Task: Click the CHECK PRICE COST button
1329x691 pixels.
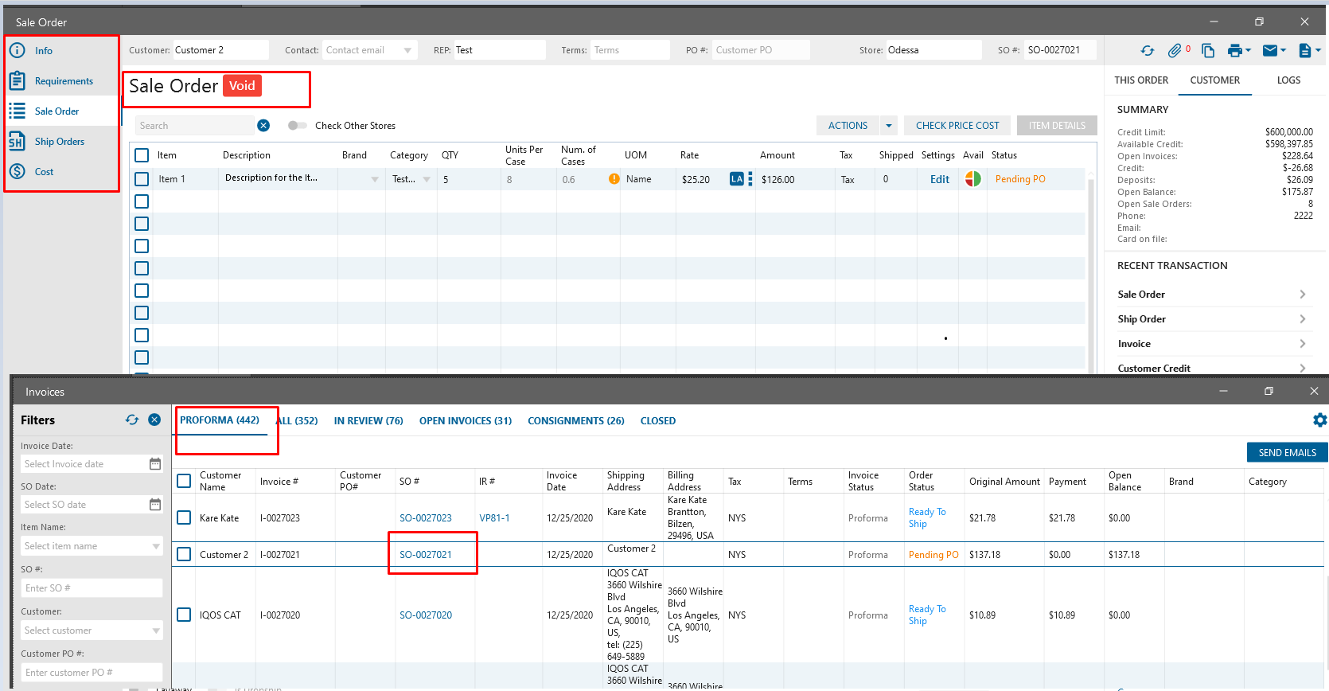Action: pyautogui.click(x=957, y=125)
